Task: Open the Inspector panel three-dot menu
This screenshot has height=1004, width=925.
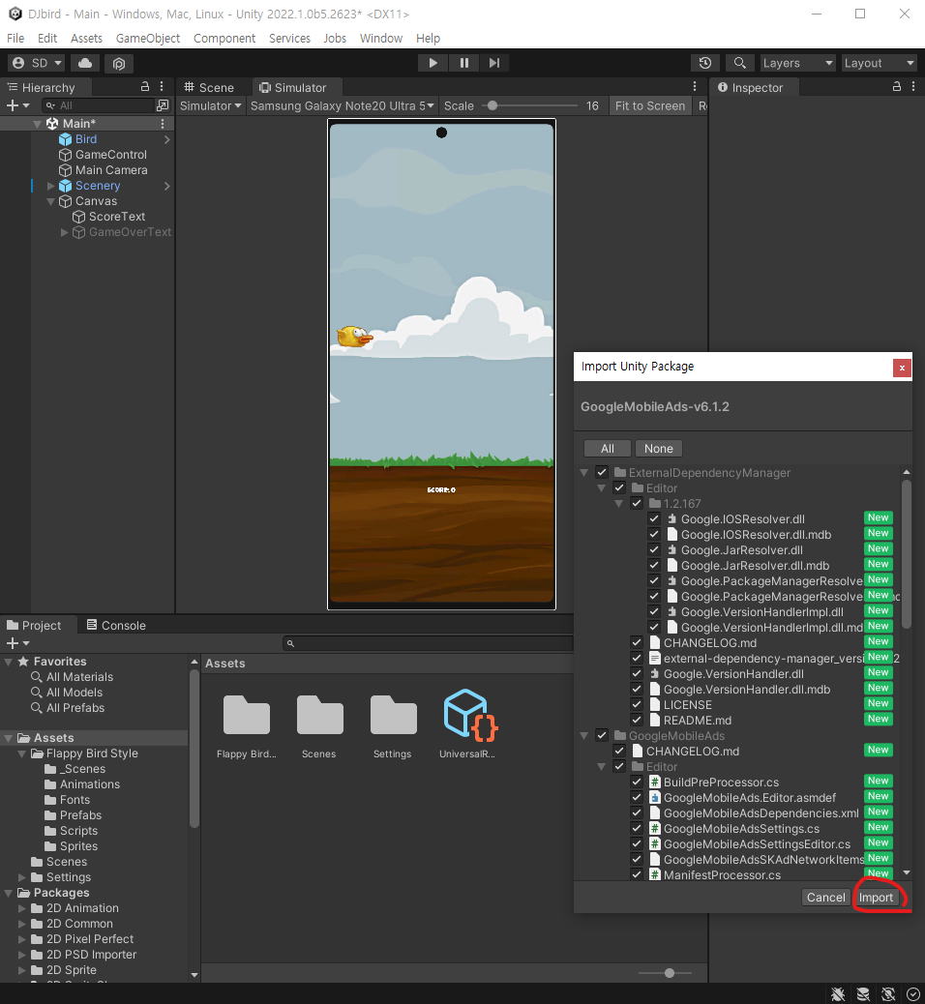Action: tap(913, 86)
